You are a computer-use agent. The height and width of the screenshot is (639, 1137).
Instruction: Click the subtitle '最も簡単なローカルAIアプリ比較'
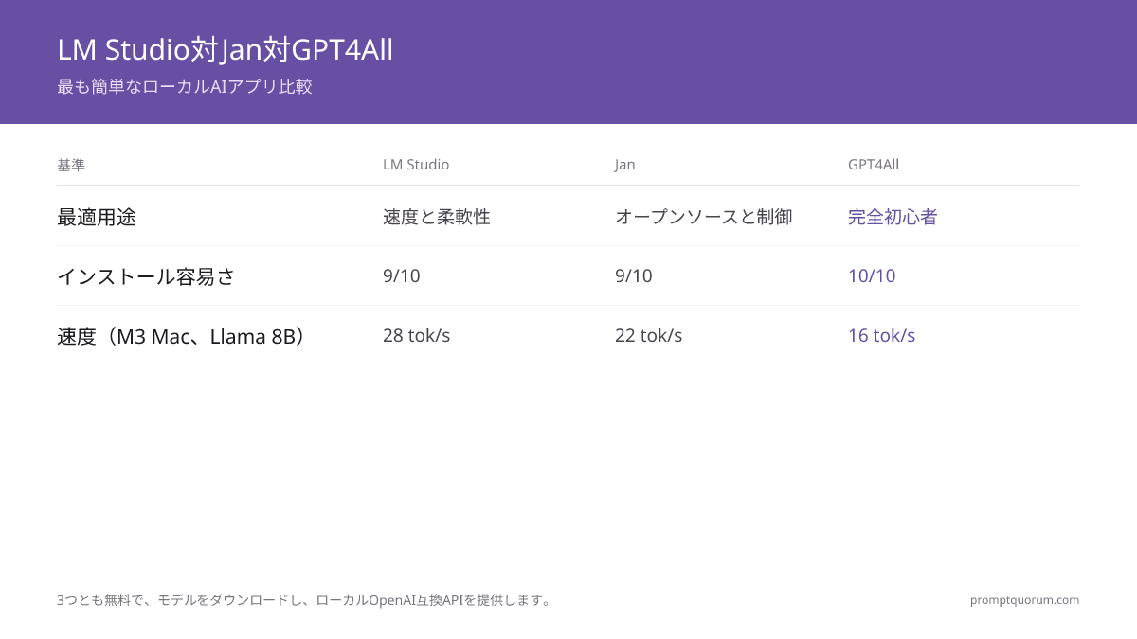[185, 87]
